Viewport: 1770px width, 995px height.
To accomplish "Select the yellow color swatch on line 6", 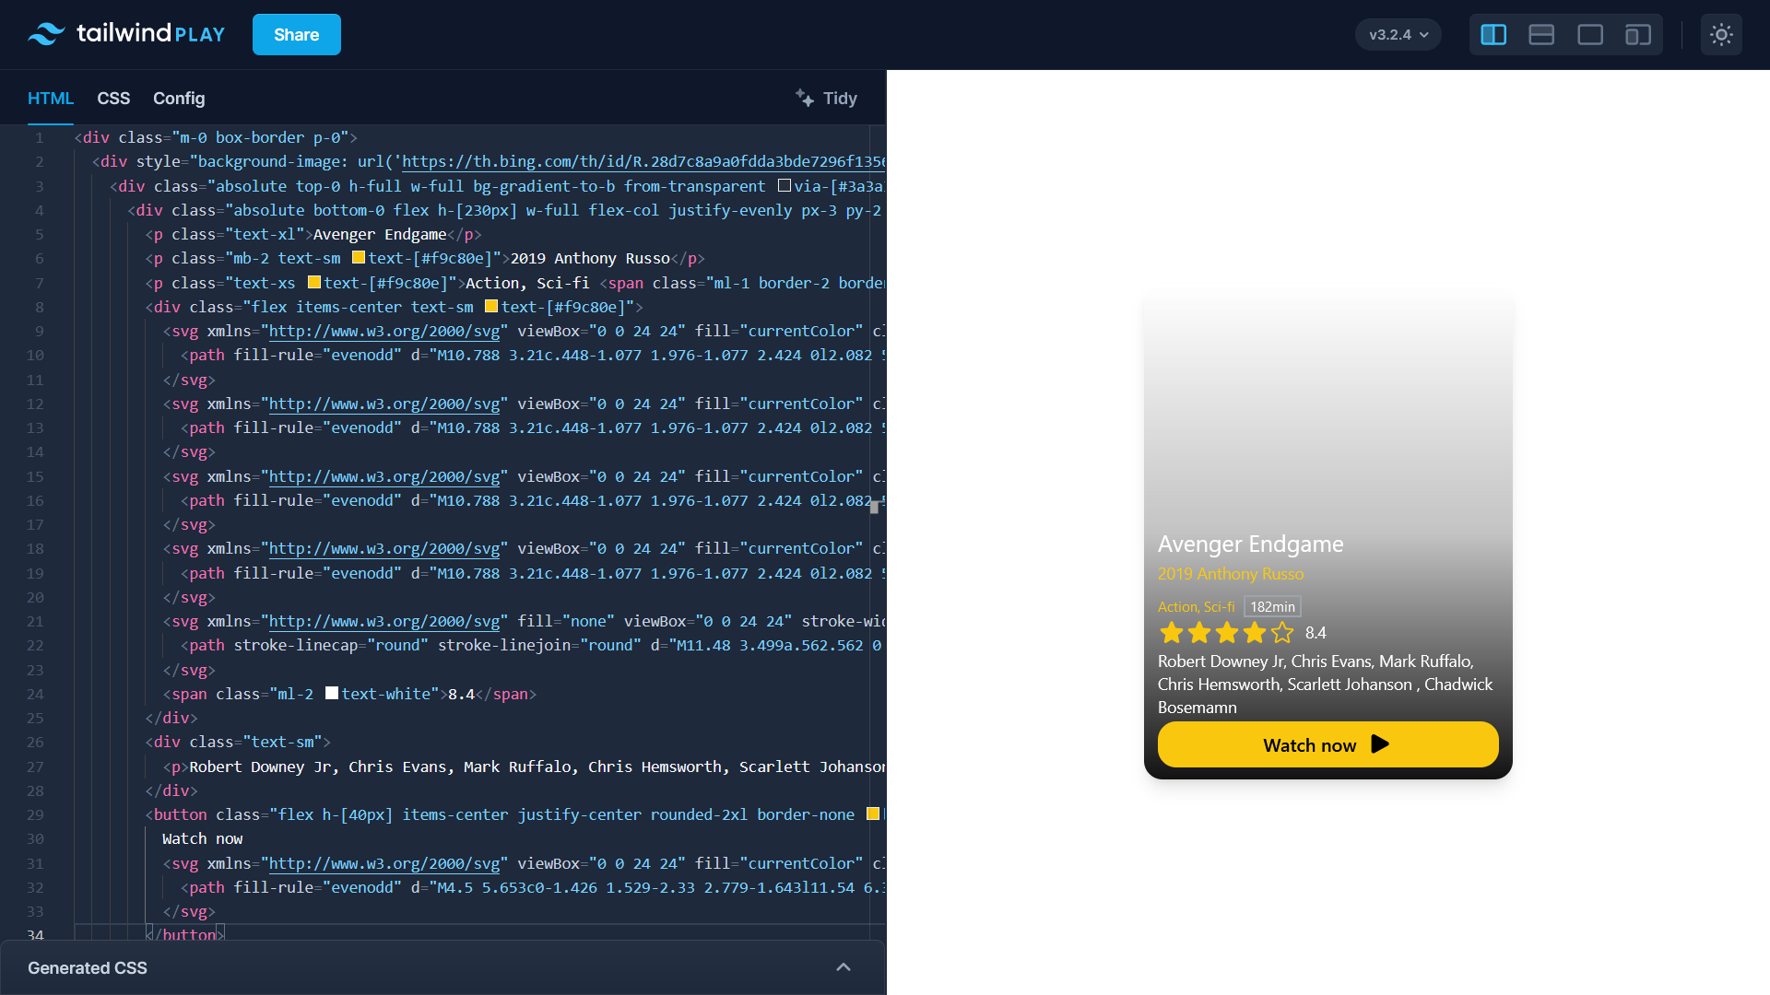I will [x=358, y=258].
